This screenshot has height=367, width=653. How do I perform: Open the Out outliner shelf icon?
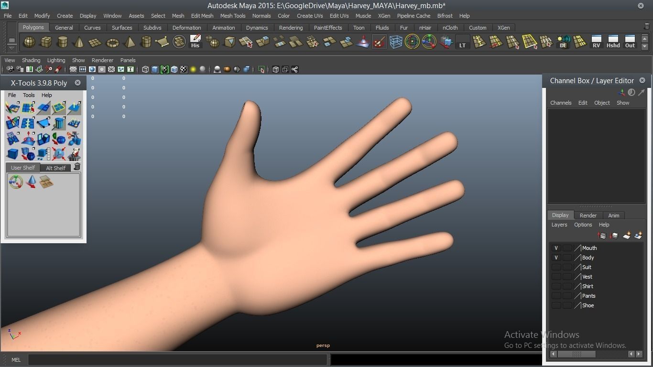pyautogui.click(x=630, y=42)
